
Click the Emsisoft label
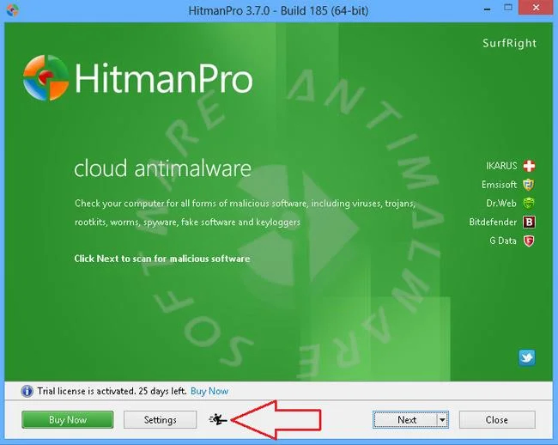499,185
